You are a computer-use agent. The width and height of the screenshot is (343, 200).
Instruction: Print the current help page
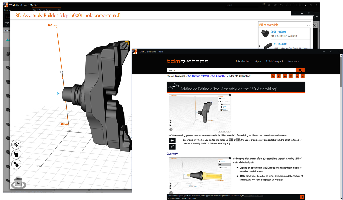click(285, 76)
